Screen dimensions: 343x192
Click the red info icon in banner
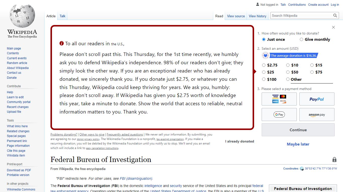[62, 43]
